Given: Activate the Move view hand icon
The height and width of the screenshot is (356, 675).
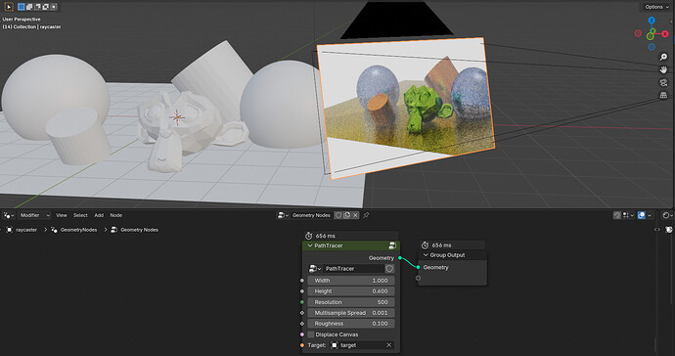Looking at the screenshot, I should click(x=663, y=69).
